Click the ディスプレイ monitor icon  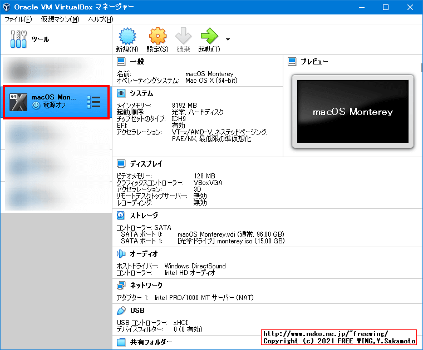pos(121,164)
